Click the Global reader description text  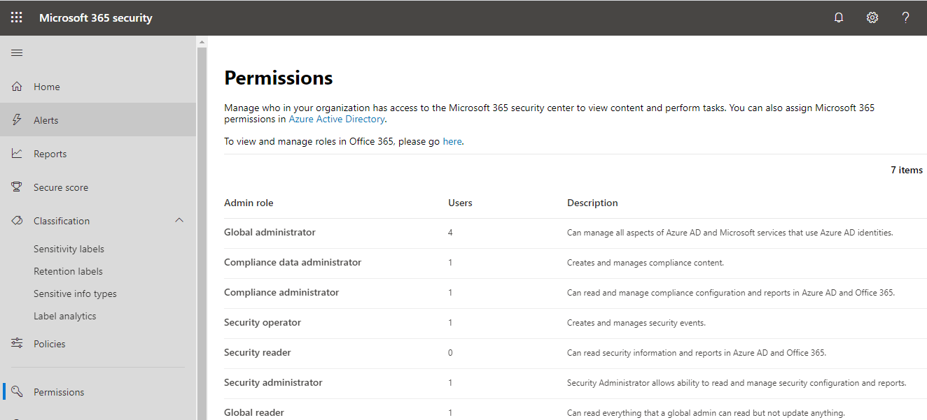[706, 413]
